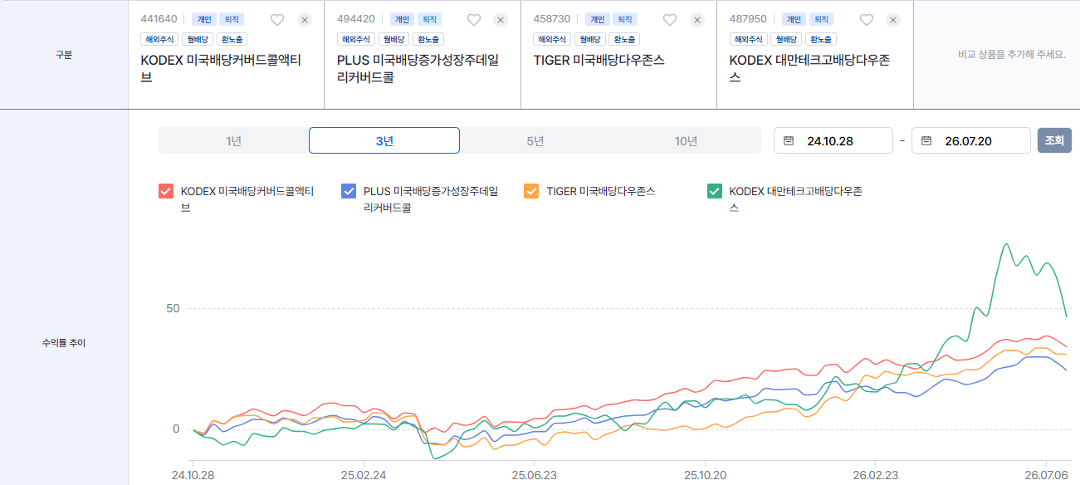This screenshot has width=1080, height=485.
Task: Click 해외주식 tag under code 441640
Action: pyautogui.click(x=159, y=39)
